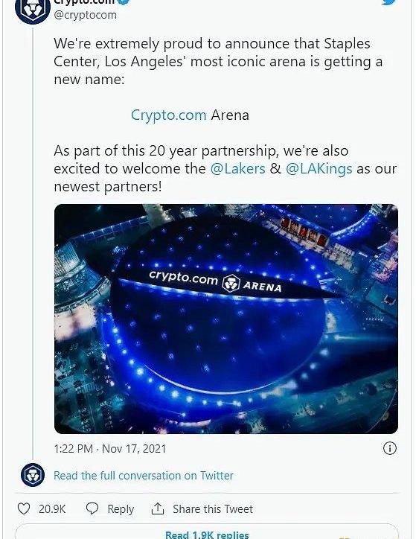The height and width of the screenshot is (539, 416).
Task: Open Read 1.9K replies button
Action: pyautogui.click(x=207, y=535)
